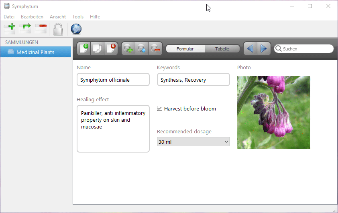This screenshot has height=213, width=338.
Task: Go to the previous record arrow
Action: pos(250,48)
